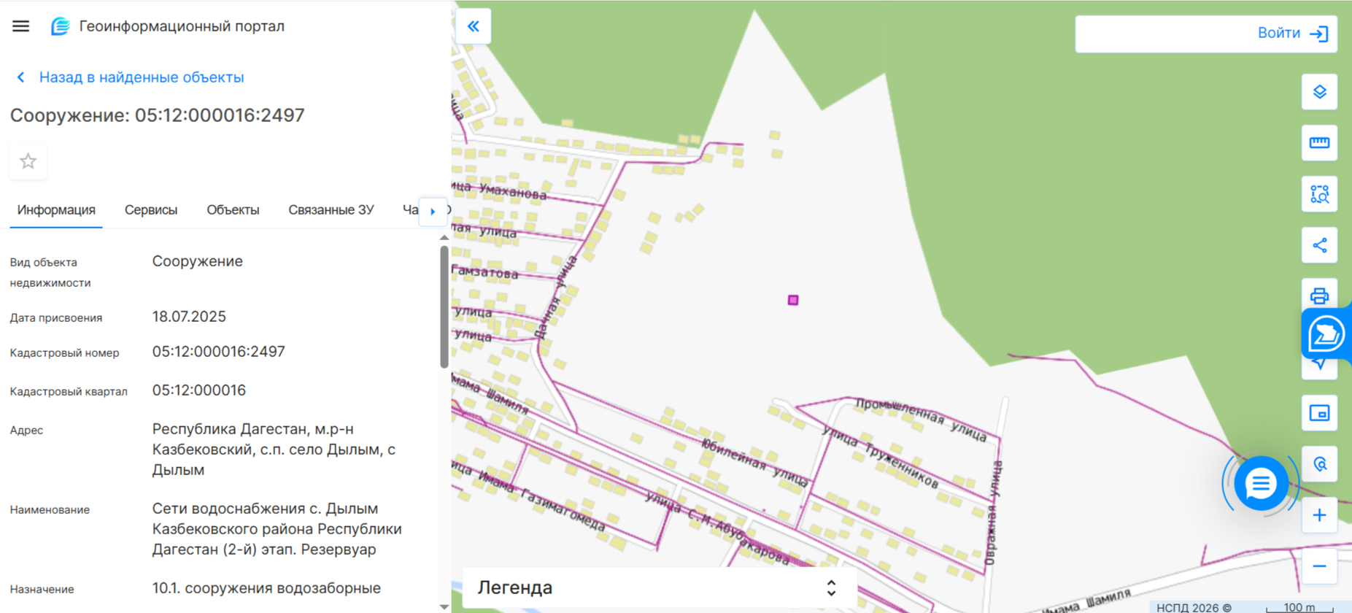Select the magenta structure marker on map

(793, 300)
